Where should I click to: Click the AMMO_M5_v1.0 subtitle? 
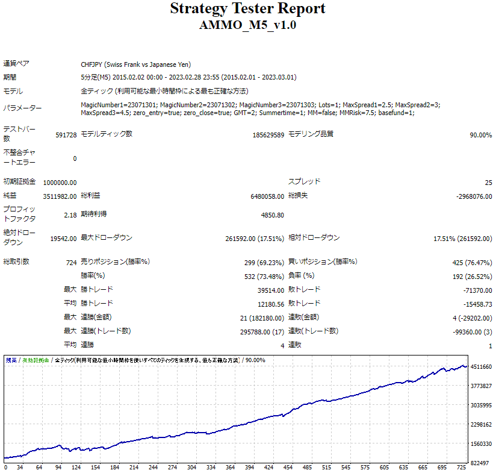coord(247,25)
